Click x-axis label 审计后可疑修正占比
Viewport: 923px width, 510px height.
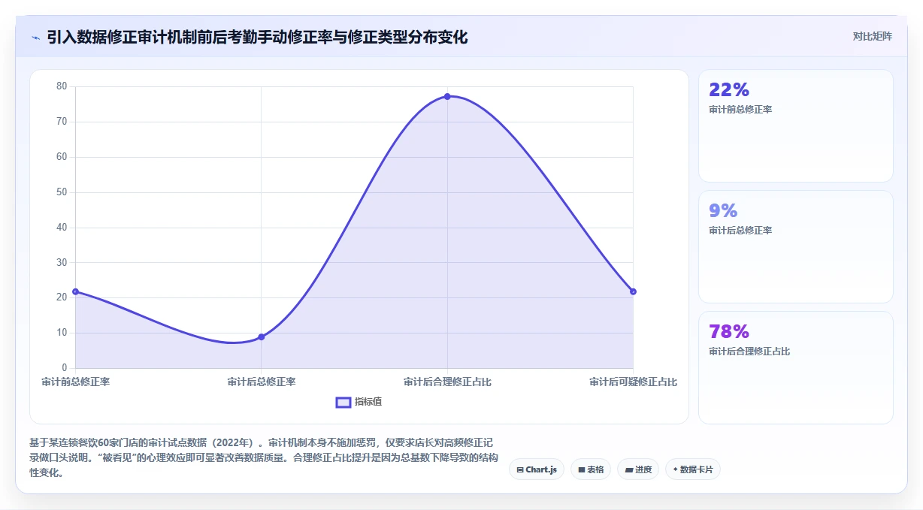coord(633,382)
